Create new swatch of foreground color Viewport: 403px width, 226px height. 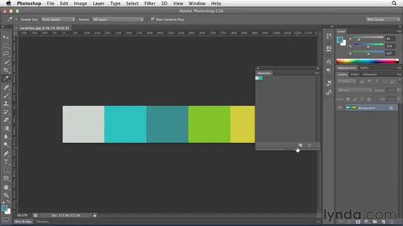(300, 145)
